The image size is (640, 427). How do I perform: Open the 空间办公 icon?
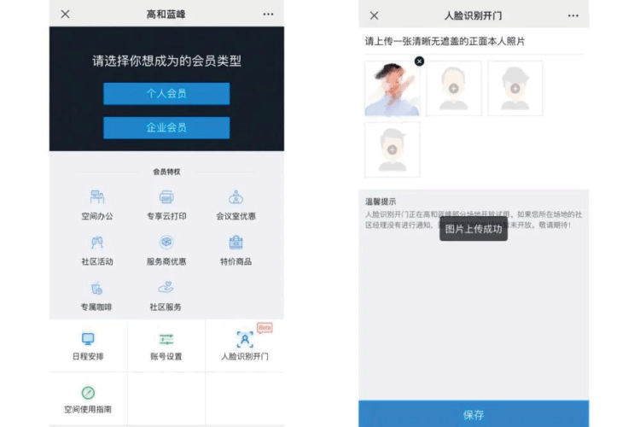pos(96,198)
